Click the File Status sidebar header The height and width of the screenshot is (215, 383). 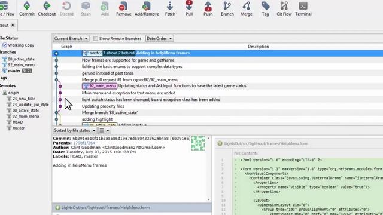[9, 38]
